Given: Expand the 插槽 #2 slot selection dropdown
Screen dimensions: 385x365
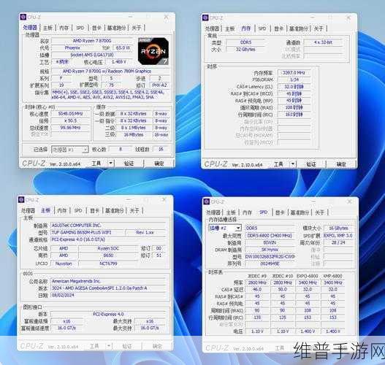Looking at the screenshot, I should (238, 228).
